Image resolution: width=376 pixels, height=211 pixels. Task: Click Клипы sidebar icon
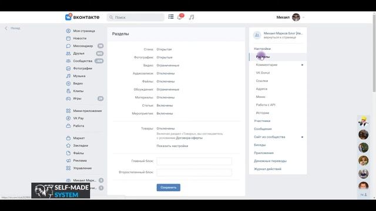coord(68,91)
